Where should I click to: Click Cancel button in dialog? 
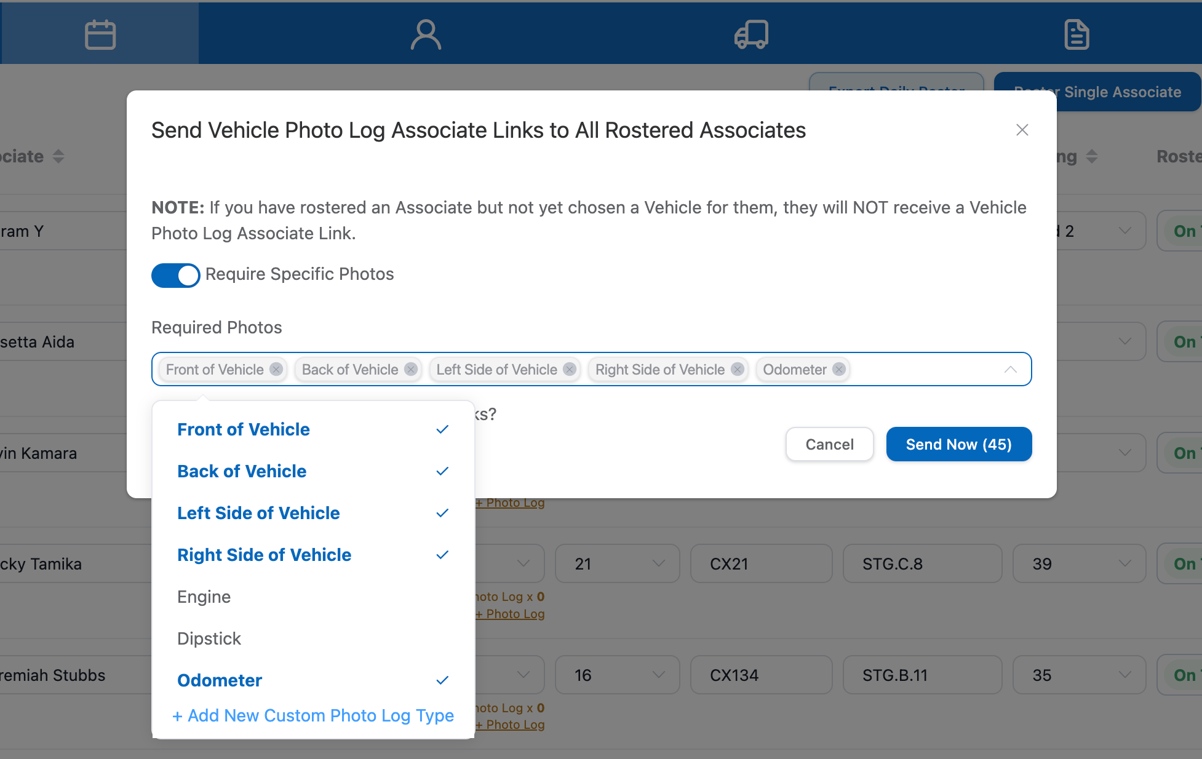point(829,444)
